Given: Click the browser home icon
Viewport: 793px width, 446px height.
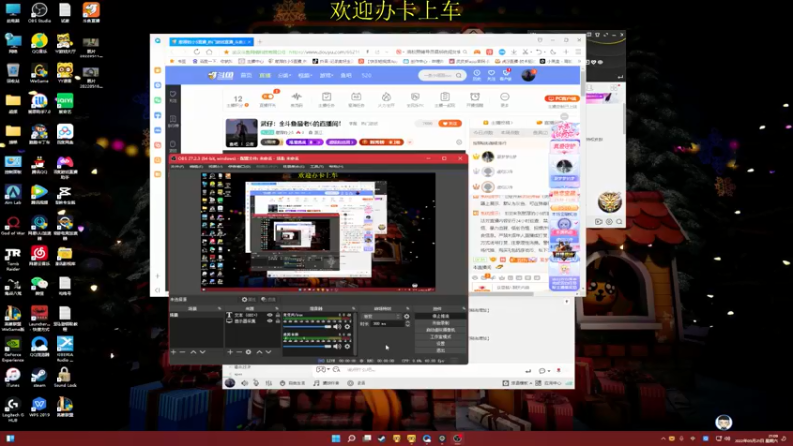Looking at the screenshot, I should click(x=209, y=52).
